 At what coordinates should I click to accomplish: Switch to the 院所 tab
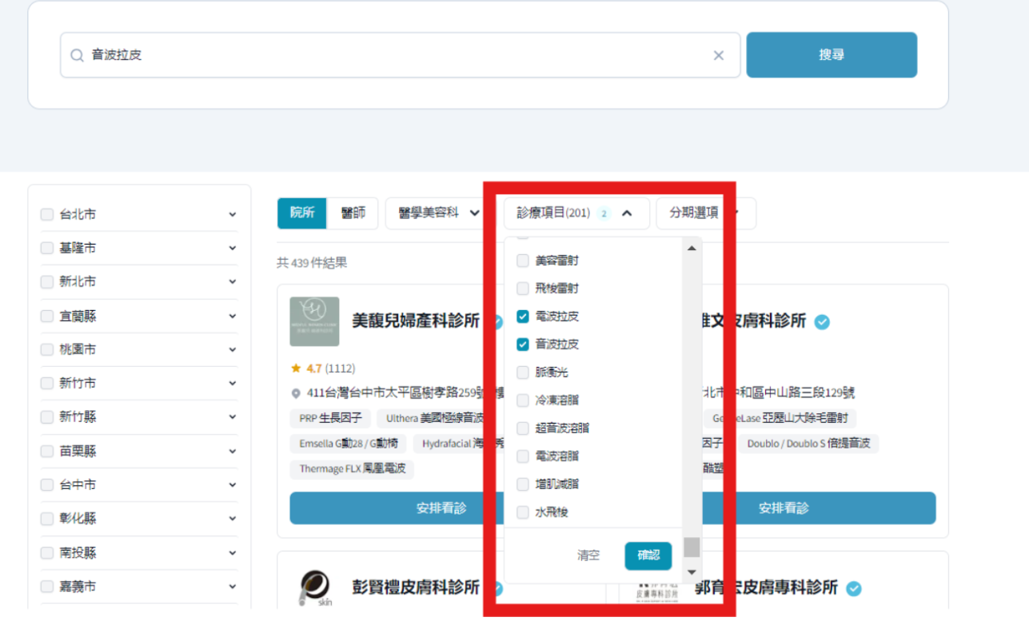[302, 213]
